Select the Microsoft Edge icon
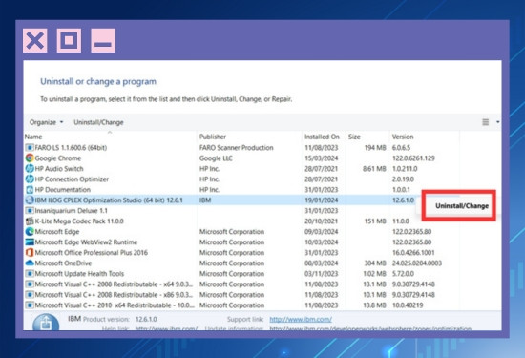 [30, 231]
